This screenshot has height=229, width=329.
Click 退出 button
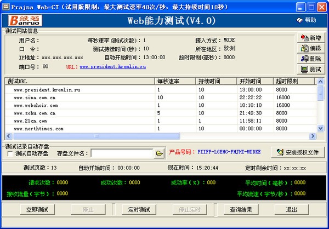click(x=292, y=209)
